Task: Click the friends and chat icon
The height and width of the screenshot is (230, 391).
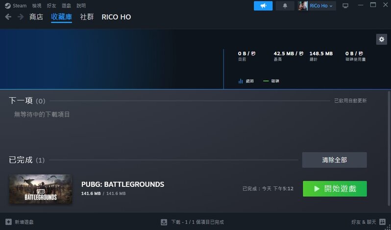Action: [382, 222]
